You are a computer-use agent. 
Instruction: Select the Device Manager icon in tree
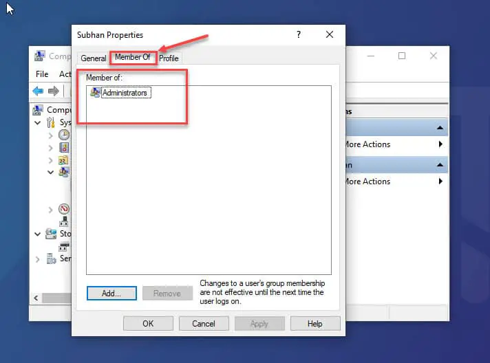64,221
